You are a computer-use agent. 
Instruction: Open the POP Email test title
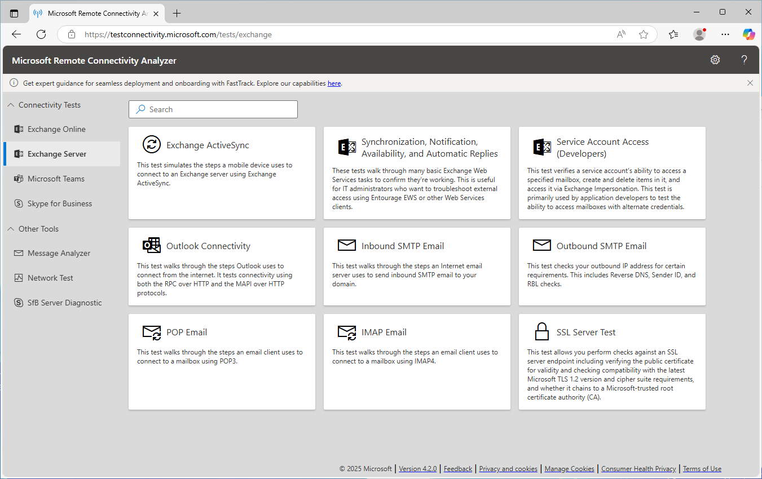click(187, 332)
